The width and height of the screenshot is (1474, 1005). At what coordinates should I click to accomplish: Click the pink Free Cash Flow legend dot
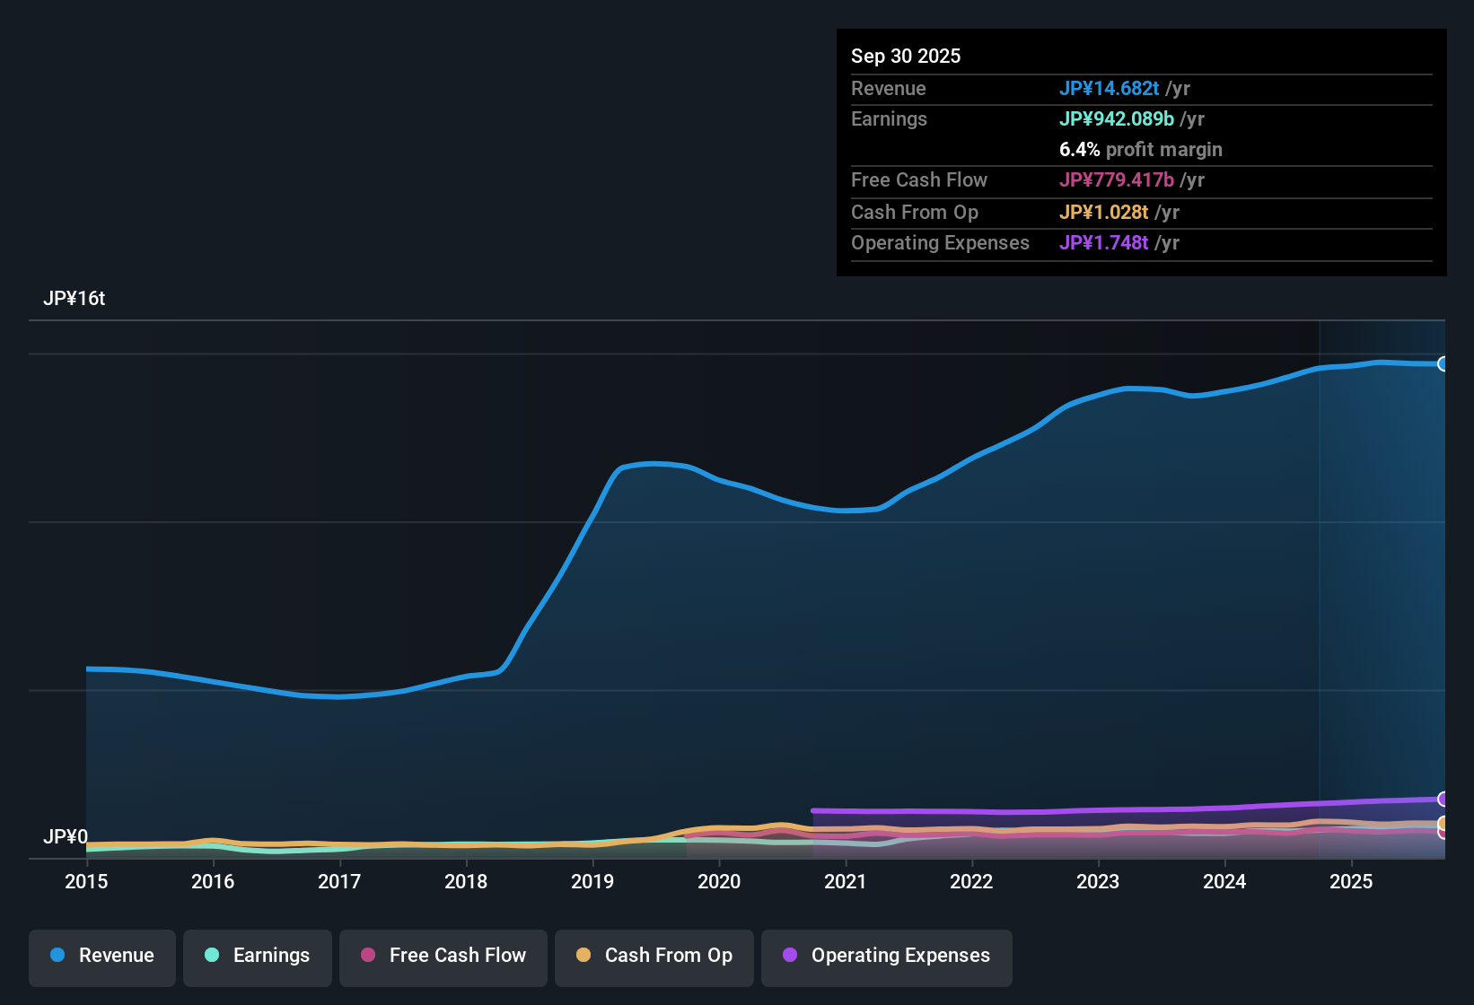[368, 957]
